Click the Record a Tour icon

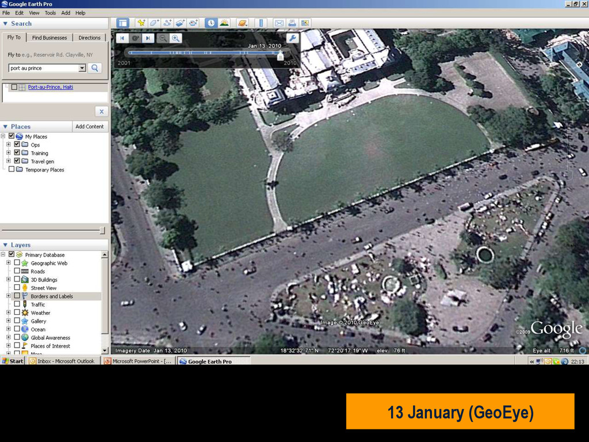tap(193, 23)
